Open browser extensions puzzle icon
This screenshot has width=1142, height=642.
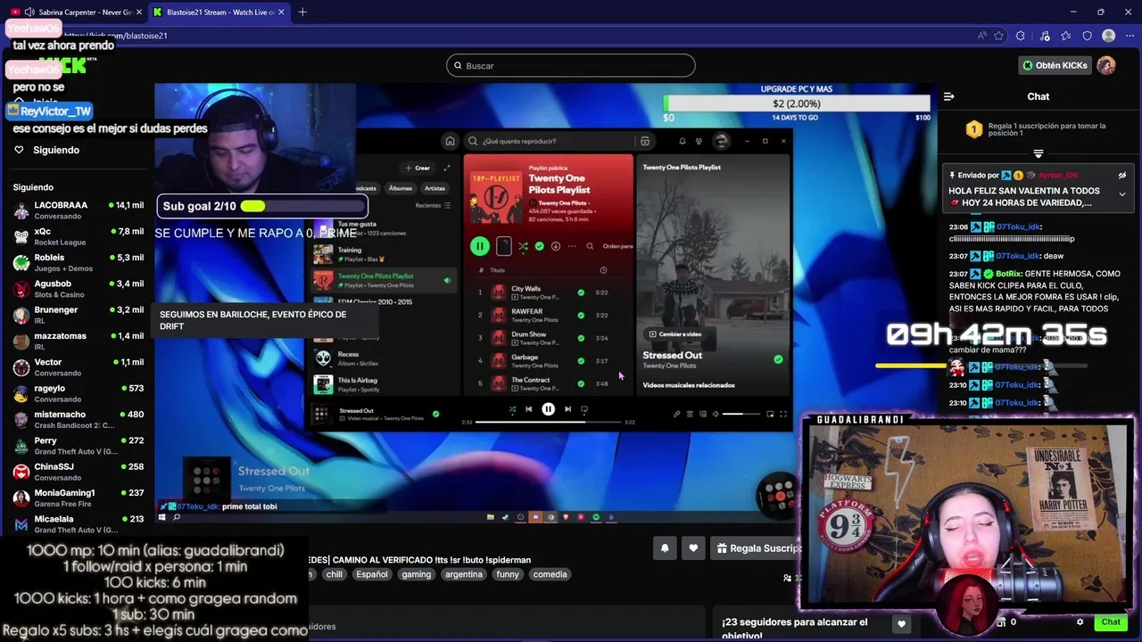tap(1021, 36)
